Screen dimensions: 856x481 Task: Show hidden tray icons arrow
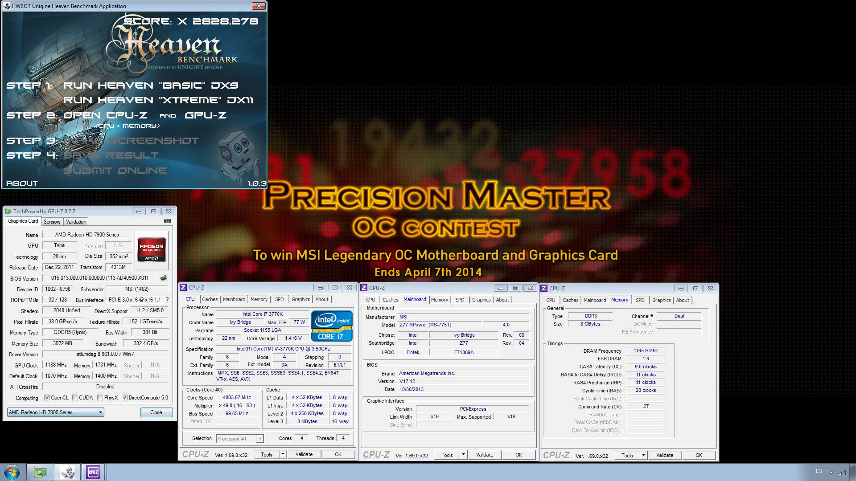pos(831,472)
